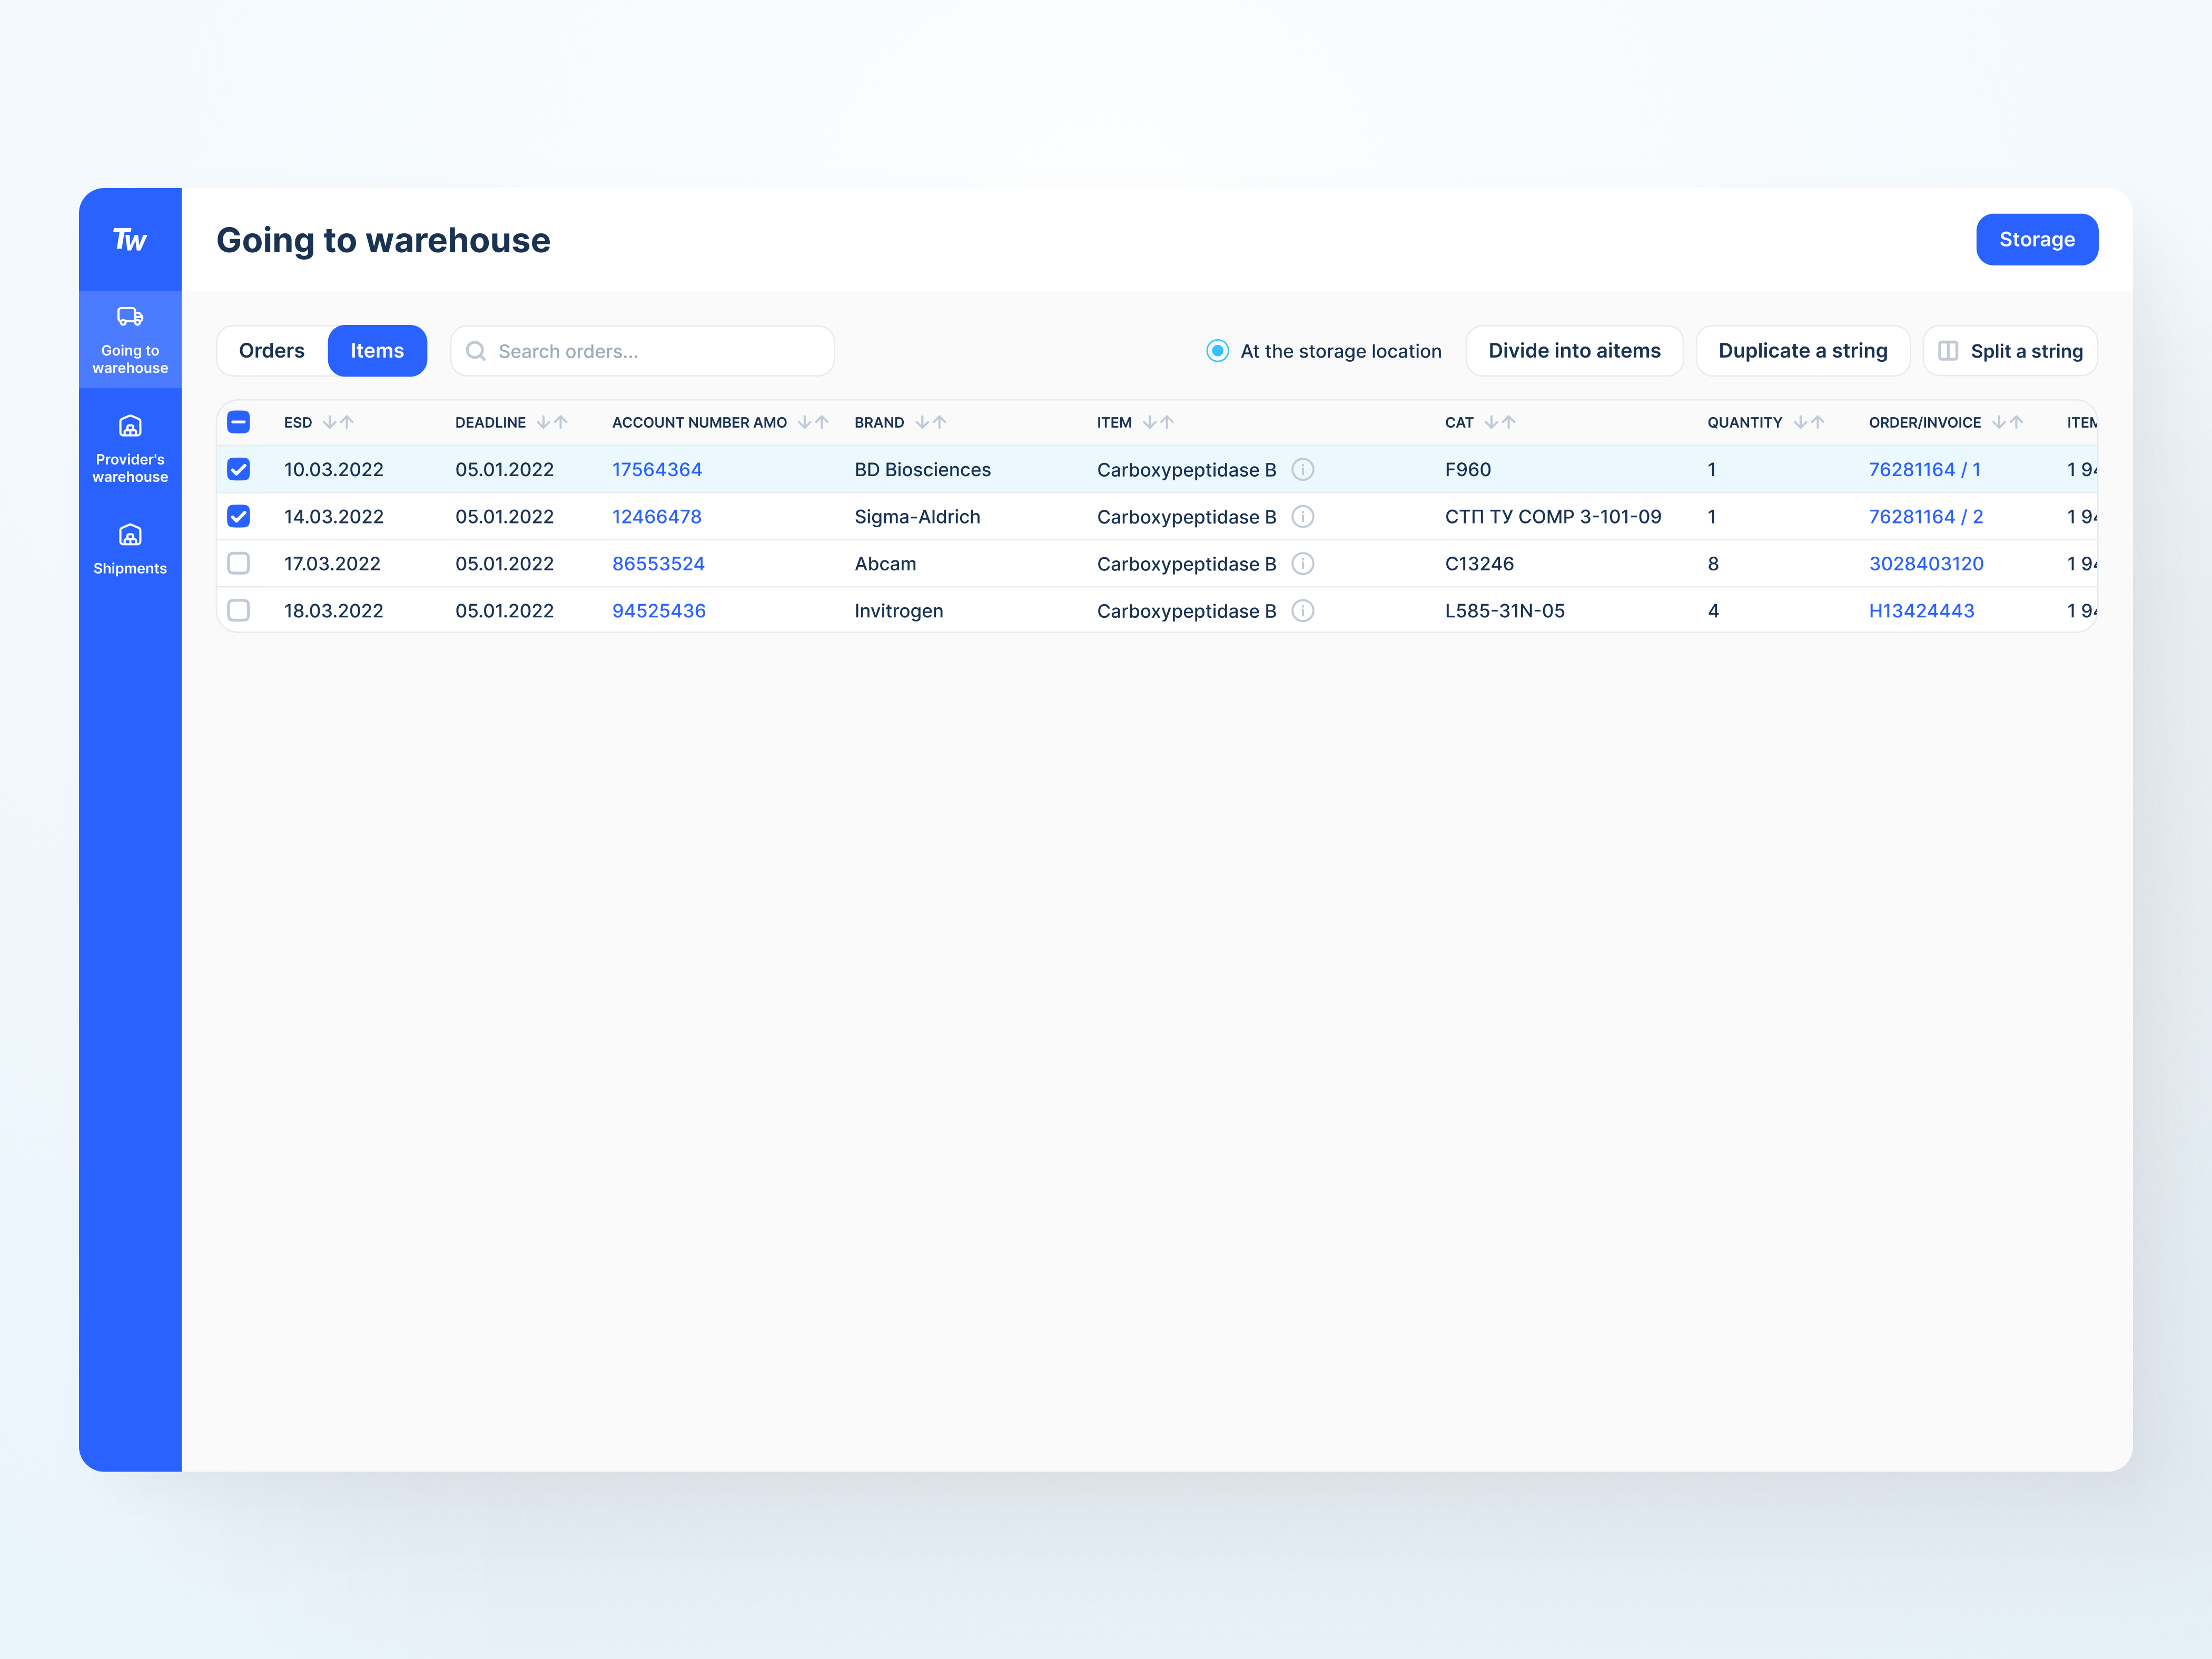Open Provider's warehouse sidebar icon
Viewport: 2212px width, 1659px height.
pyautogui.click(x=130, y=426)
